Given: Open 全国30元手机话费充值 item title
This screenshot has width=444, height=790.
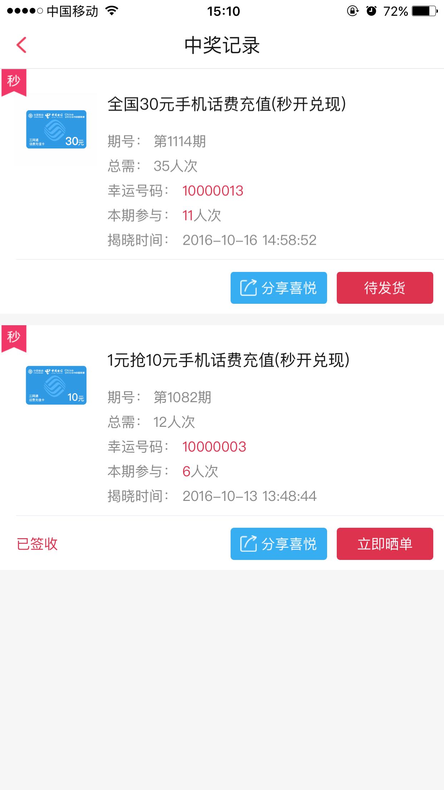Looking at the screenshot, I should pos(227,104).
